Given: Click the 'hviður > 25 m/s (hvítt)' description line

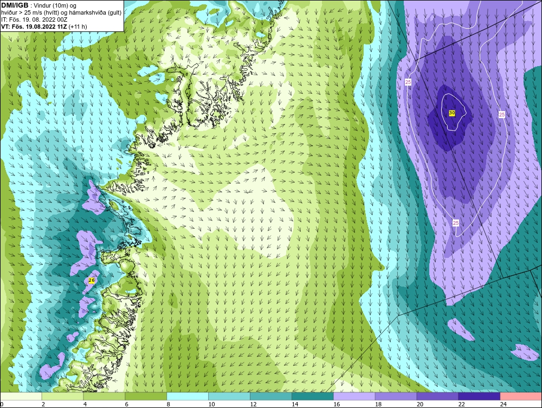Looking at the screenshot, I should click(x=61, y=13).
